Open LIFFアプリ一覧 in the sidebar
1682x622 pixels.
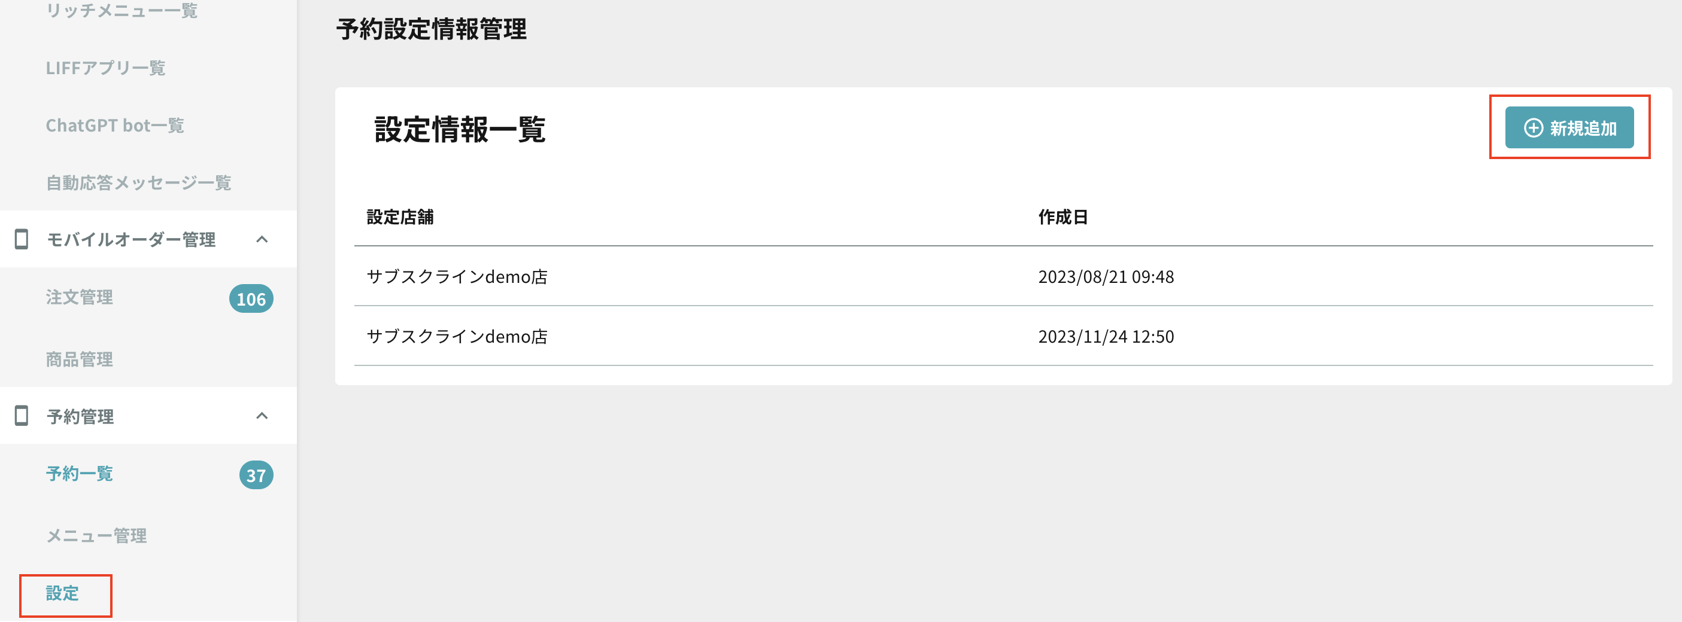tap(105, 68)
